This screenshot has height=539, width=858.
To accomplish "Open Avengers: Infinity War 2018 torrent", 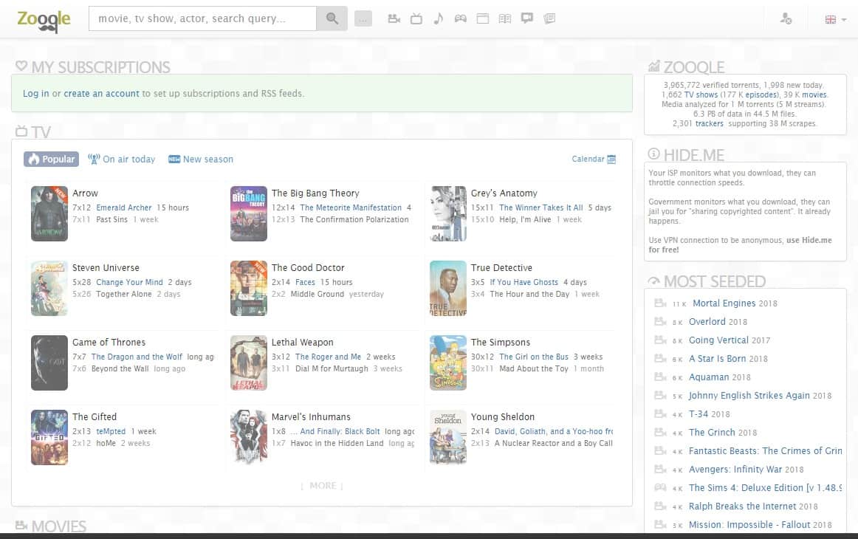I will (x=747, y=470).
